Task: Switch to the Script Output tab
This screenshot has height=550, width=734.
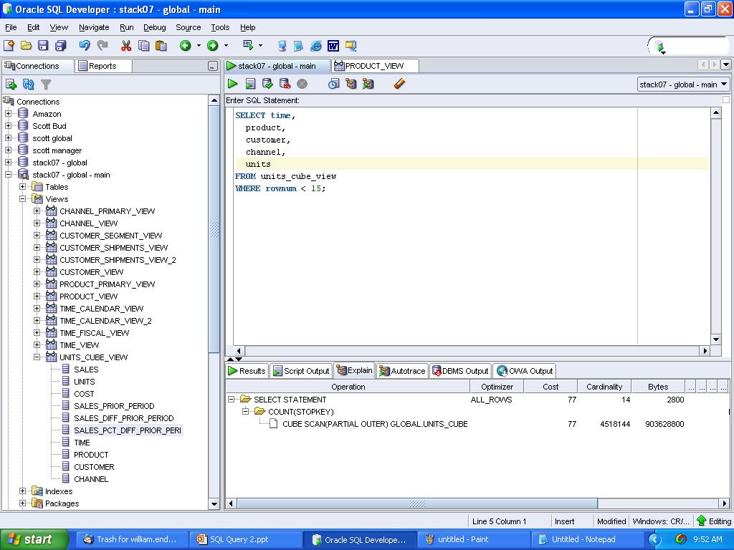Action: (302, 371)
